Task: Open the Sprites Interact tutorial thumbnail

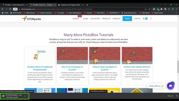Action: click(x=137, y=56)
